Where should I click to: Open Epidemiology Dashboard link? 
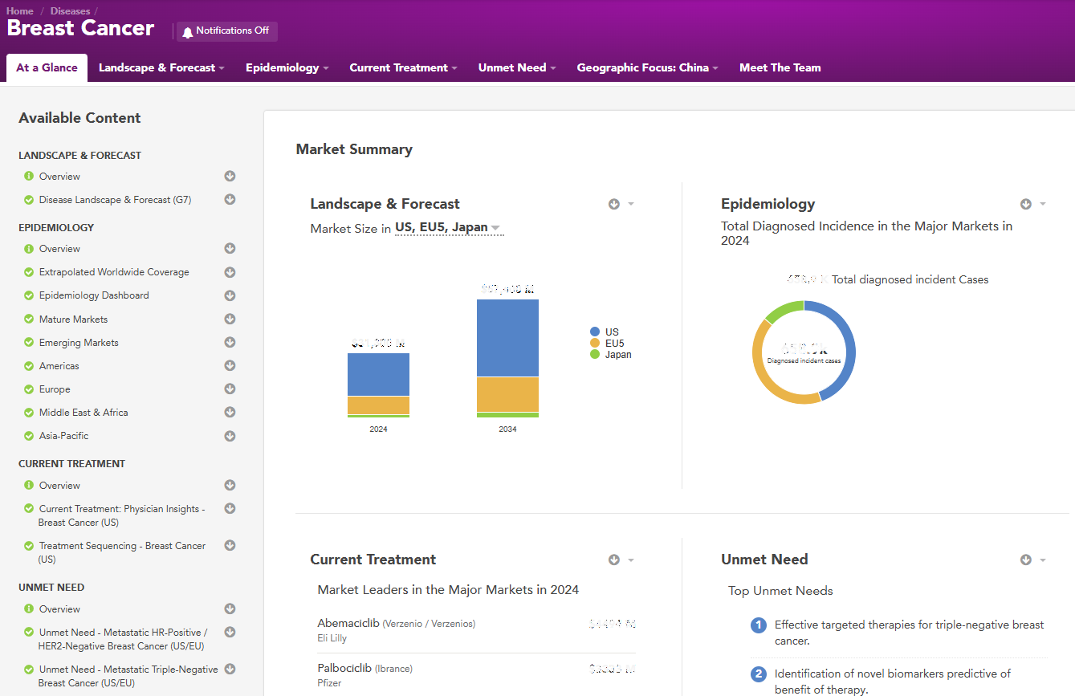point(94,295)
